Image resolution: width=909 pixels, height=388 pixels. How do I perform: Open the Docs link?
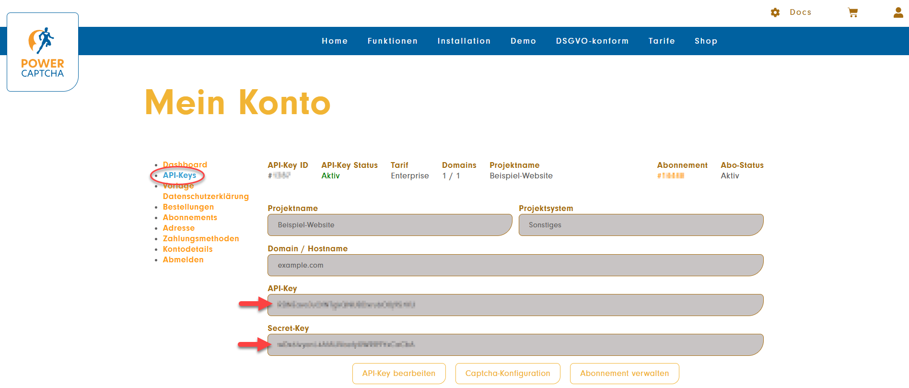tap(800, 12)
